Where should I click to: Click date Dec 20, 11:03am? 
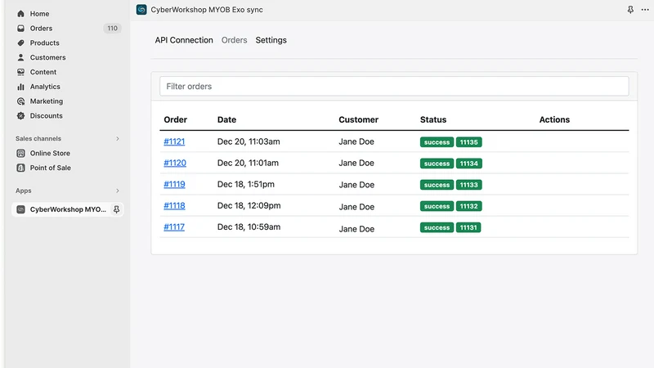[249, 141]
